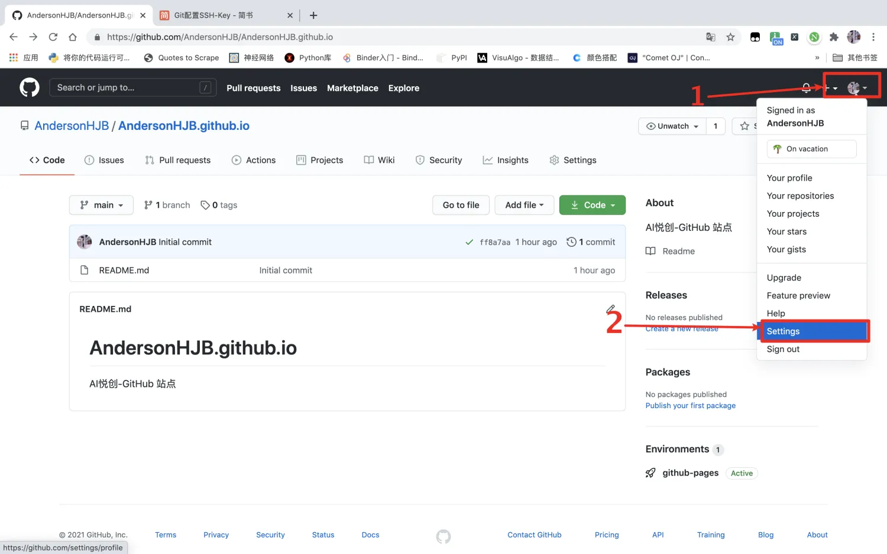Expand the Unwatch dropdown
Viewport: 887px width, 554px height.
[672, 126]
